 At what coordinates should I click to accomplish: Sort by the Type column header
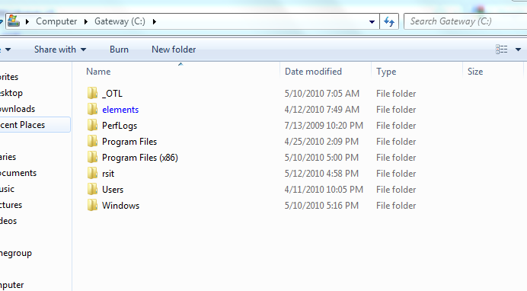386,72
